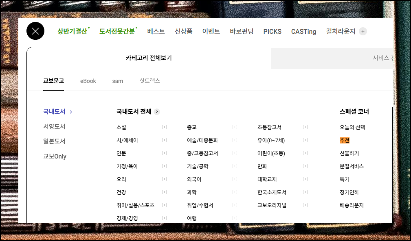
Task: Expand the 유아(0~7세) plus icon
Action: click(306, 140)
